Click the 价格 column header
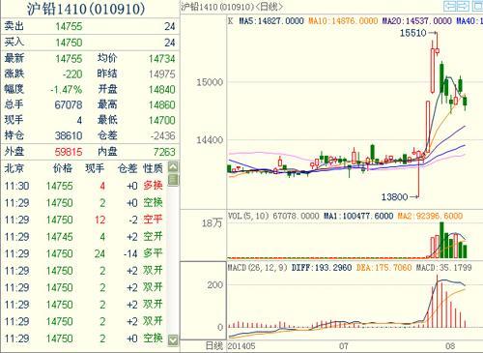 coord(63,168)
